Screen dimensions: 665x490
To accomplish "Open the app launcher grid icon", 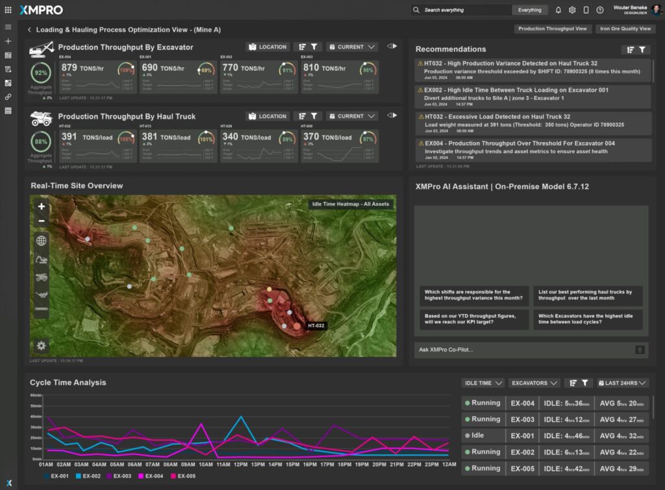I will (x=8, y=10).
